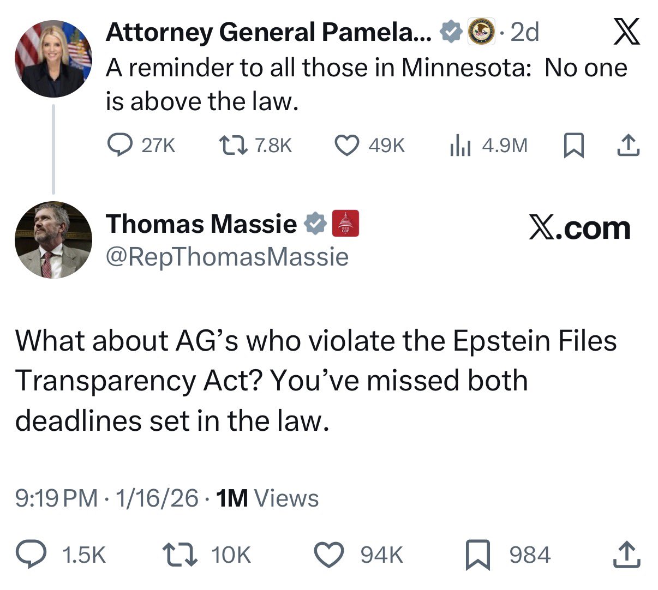
Task: Click the red House GOP affiliation badge
Action: coord(345,224)
